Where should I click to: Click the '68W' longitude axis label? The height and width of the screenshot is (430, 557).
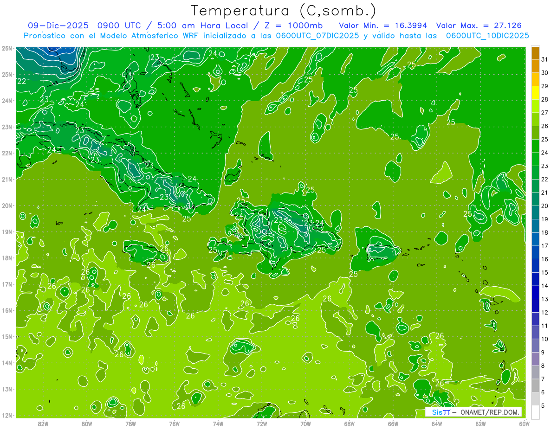350,424
